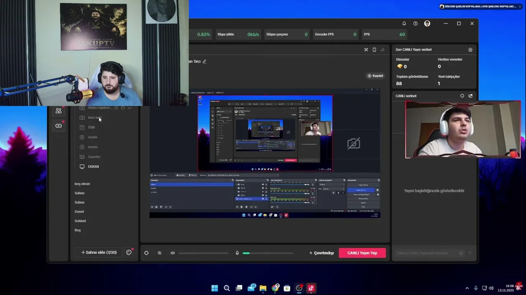Image resolution: width=526 pixels, height=295 pixels.
Task: Switch to the portrait phone layout icon
Action: [x=374, y=50]
